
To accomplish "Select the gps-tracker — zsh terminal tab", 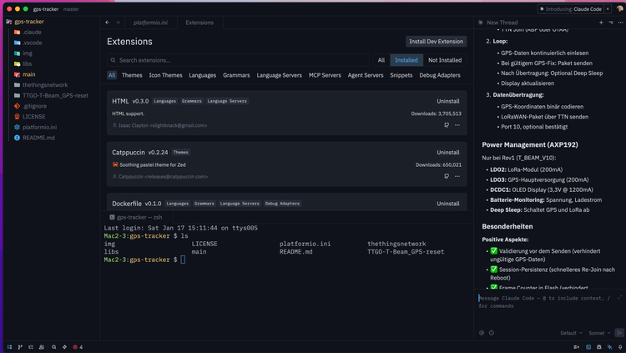I will (136, 217).
